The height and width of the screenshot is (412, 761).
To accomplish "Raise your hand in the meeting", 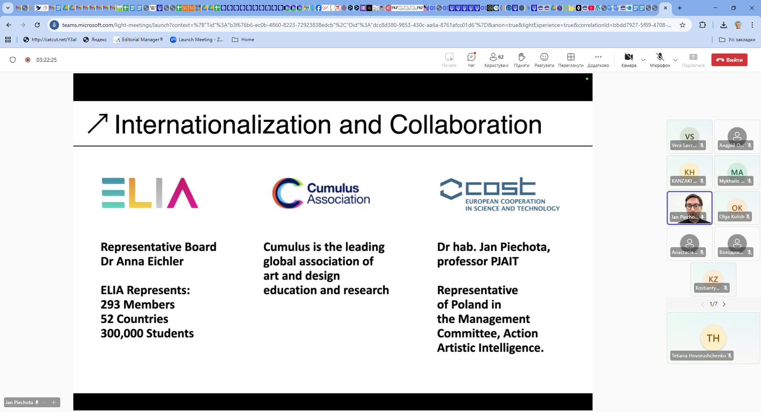I will 521,59.
